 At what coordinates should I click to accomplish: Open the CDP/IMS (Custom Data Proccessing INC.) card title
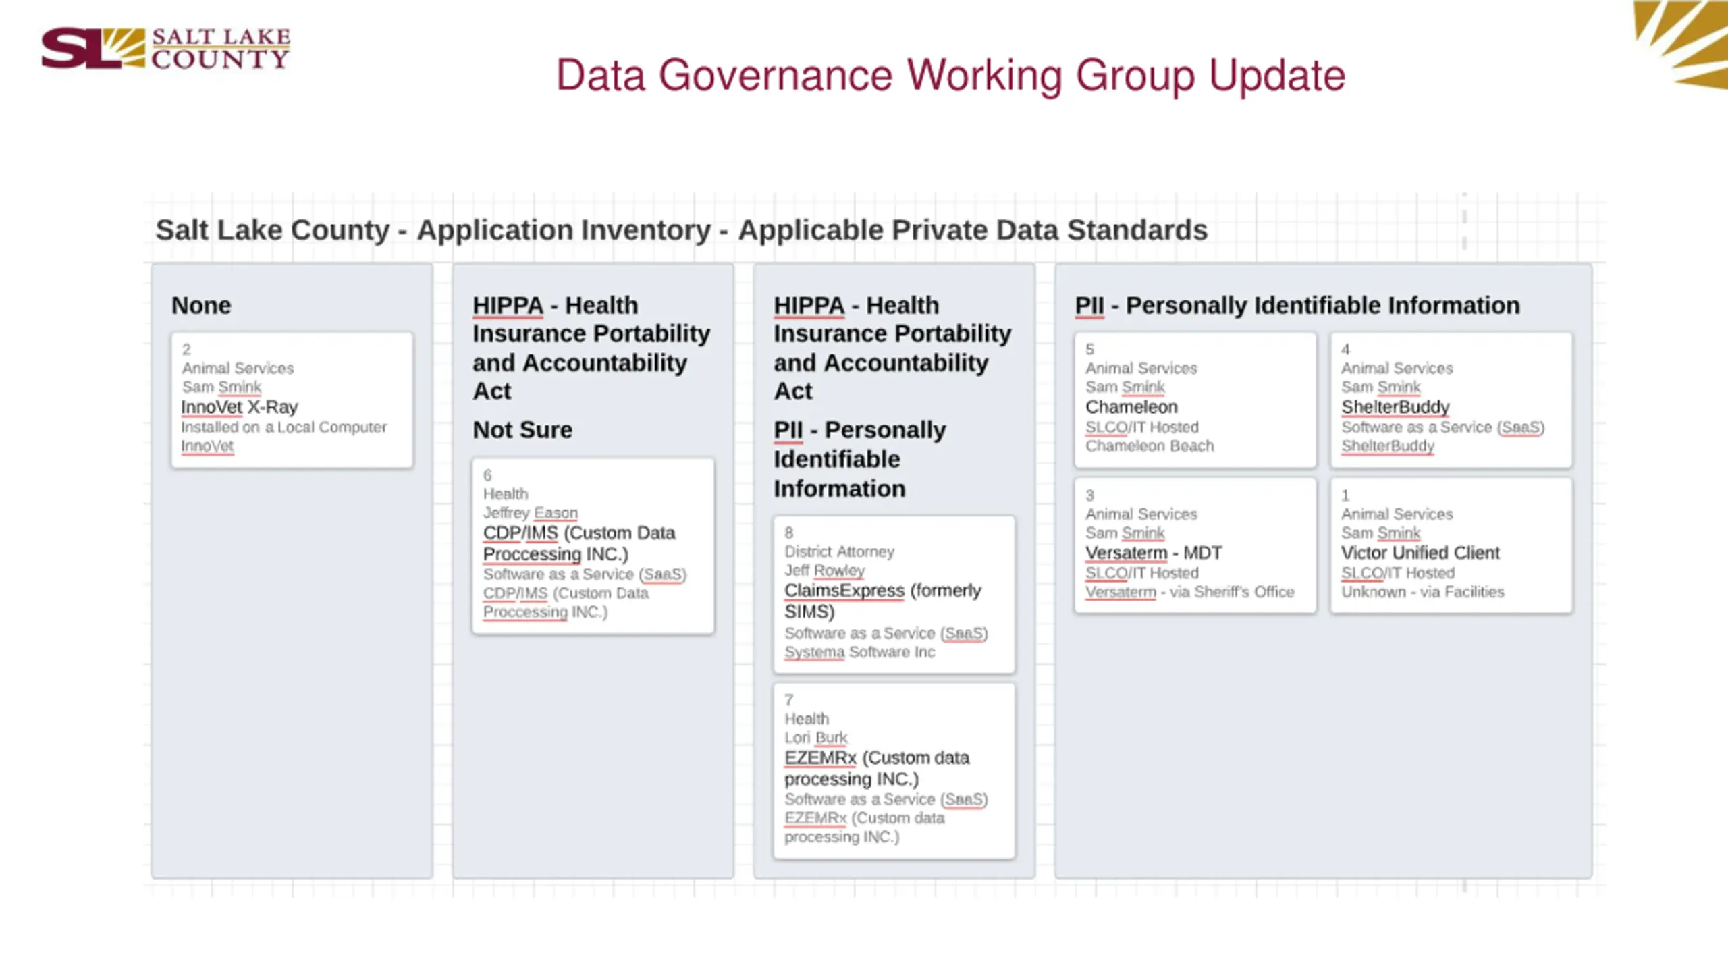(579, 543)
